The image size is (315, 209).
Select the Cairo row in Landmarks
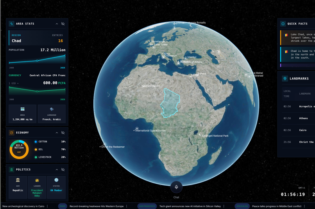(x=298, y=130)
